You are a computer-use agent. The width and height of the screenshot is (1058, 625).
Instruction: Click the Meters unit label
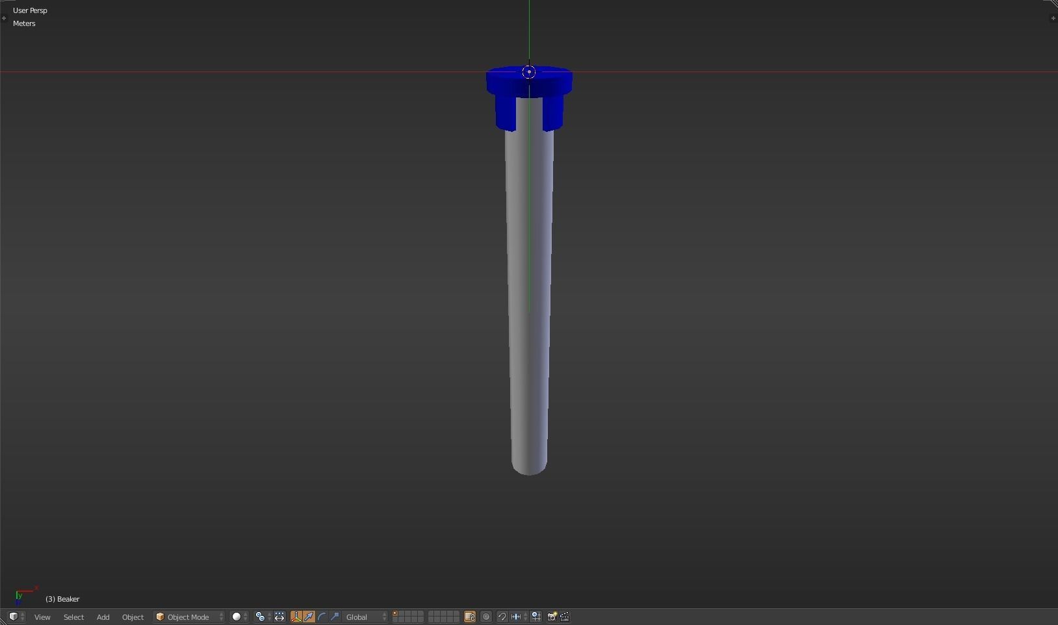coord(24,23)
